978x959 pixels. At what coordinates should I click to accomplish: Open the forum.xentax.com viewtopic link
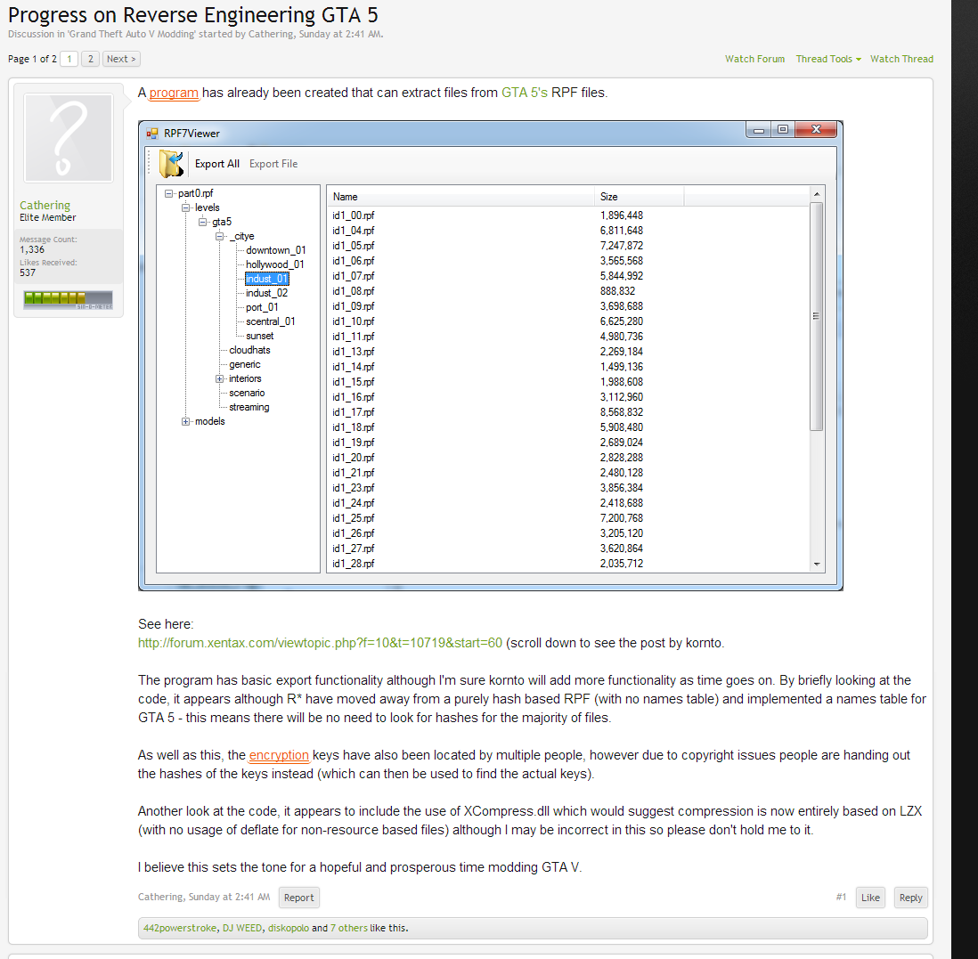(x=320, y=643)
